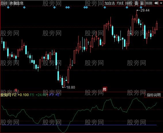Toggle the 除权 ex-rights adjustment
Viewport: 163px width, 133px height.
(129, 3)
